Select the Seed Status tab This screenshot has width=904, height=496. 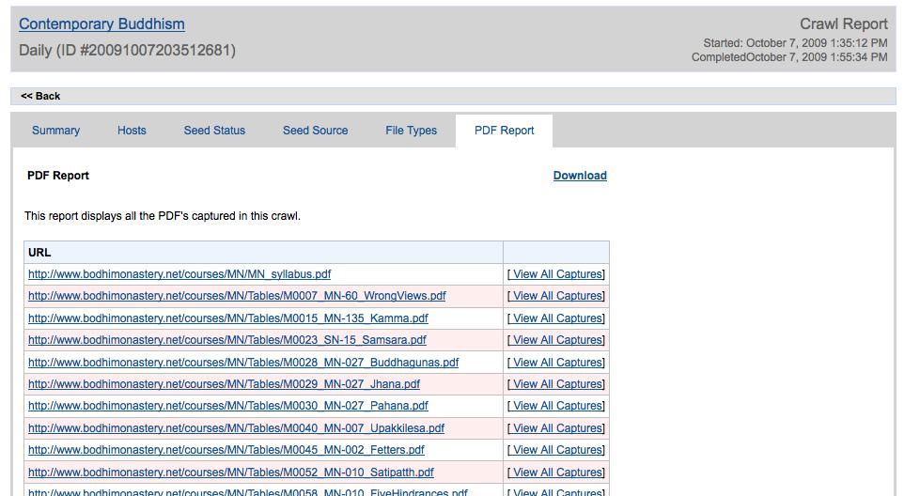214,131
